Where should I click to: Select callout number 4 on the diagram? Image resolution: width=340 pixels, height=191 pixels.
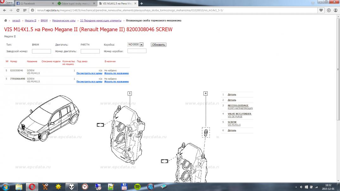coord(205,93)
